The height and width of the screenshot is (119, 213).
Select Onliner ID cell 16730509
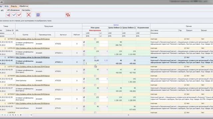[11, 76]
